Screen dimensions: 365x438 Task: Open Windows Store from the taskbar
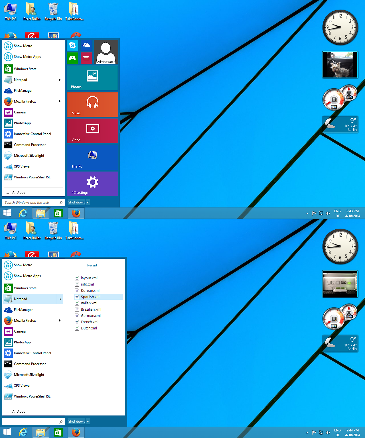58,213
